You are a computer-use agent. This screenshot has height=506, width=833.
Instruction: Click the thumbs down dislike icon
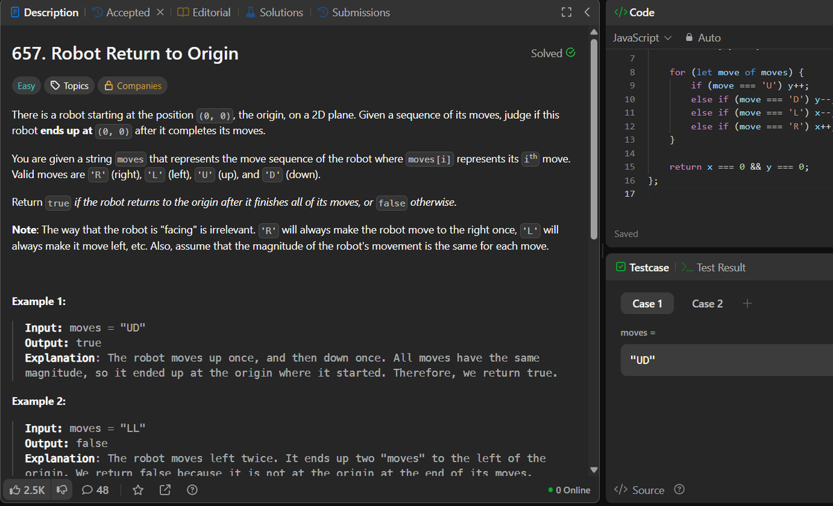tap(61, 490)
